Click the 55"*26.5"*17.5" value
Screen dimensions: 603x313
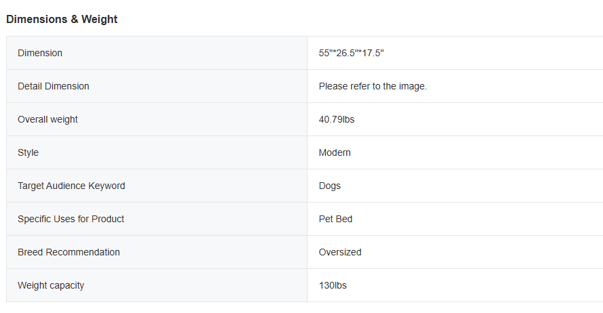(351, 53)
